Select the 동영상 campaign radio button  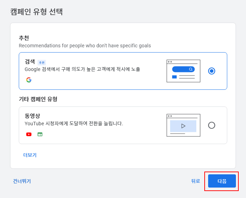click(212, 125)
